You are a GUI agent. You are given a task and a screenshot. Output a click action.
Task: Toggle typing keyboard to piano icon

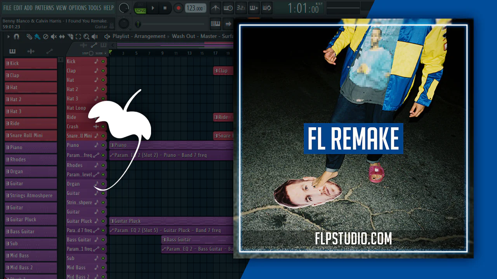tap(215, 24)
